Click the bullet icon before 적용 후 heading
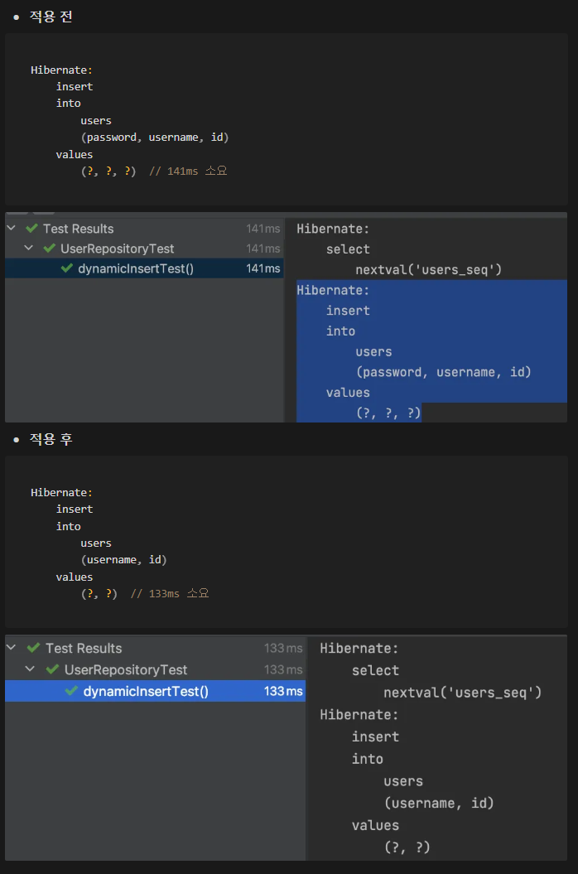 point(15,439)
